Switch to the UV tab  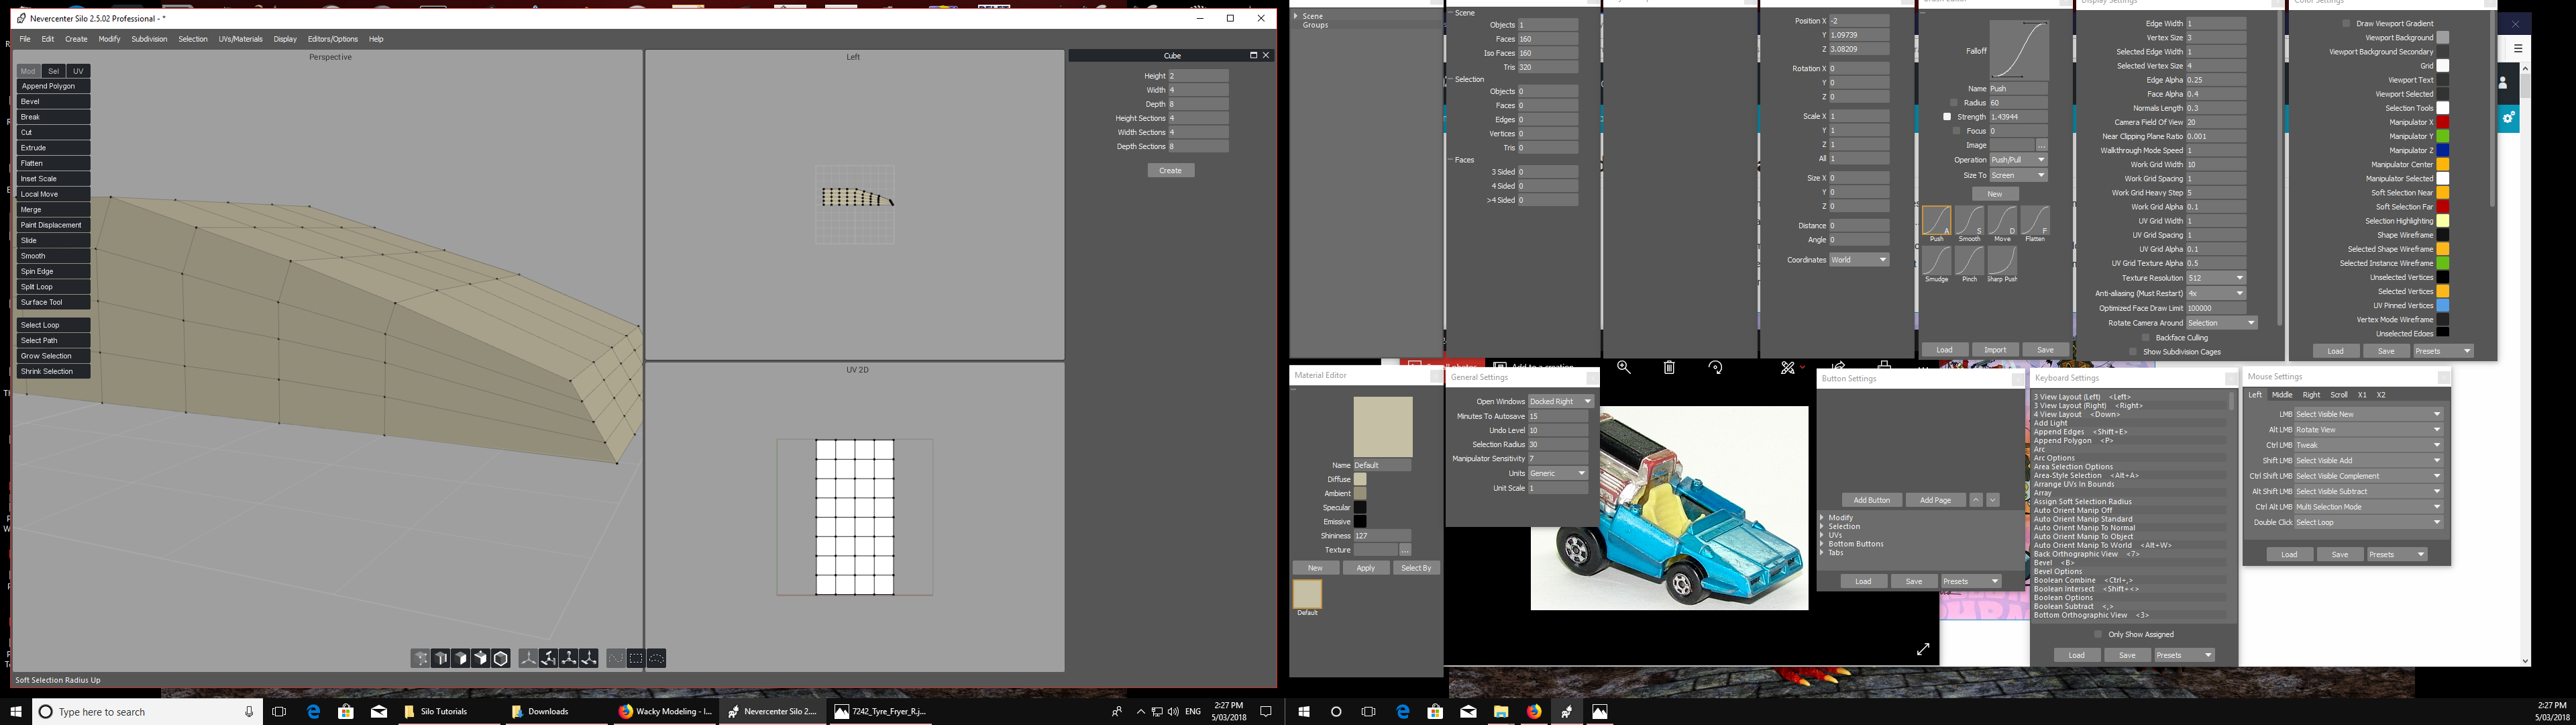[79, 71]
